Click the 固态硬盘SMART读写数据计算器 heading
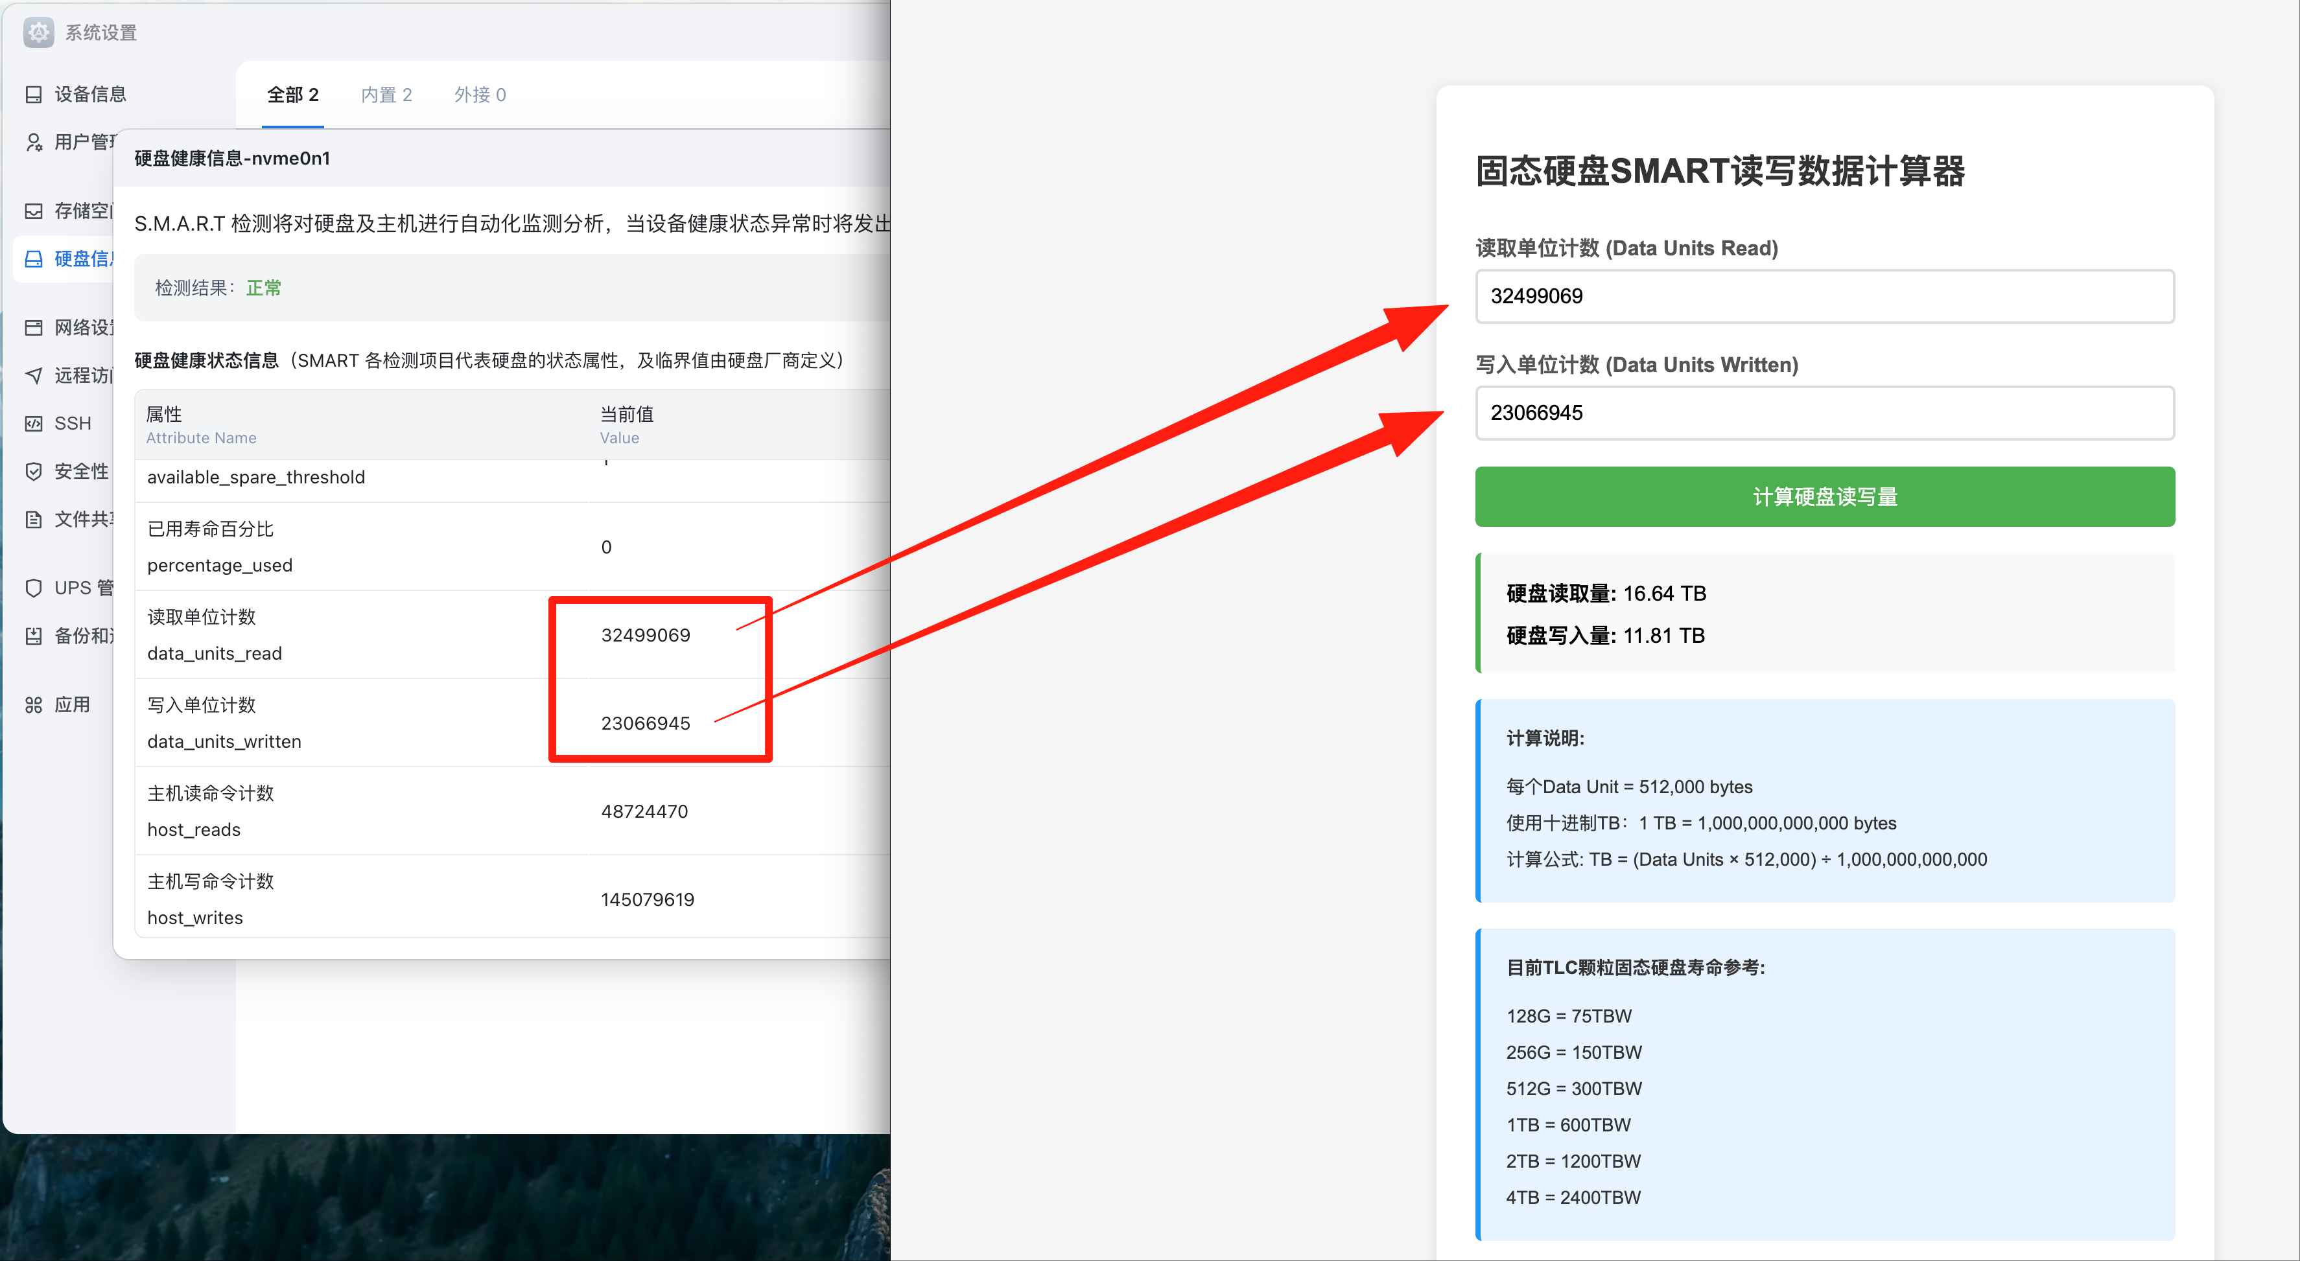 [1720, 170]
